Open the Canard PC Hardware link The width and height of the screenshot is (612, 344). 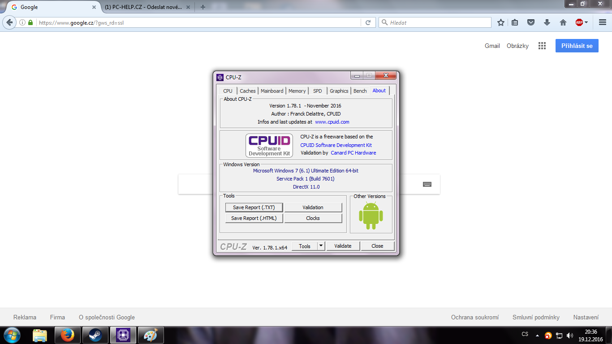353,153
